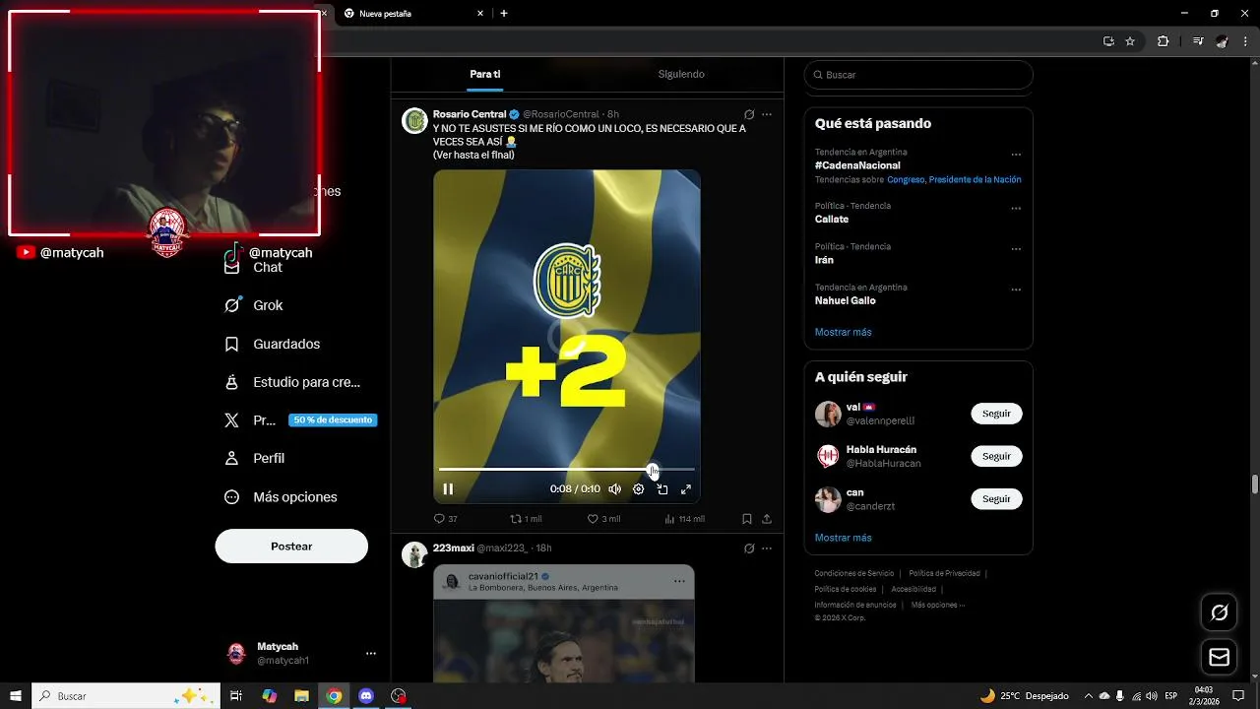Open a new browser tab with plus
The width and height of the screenshot is (1260, 709).
504,14
